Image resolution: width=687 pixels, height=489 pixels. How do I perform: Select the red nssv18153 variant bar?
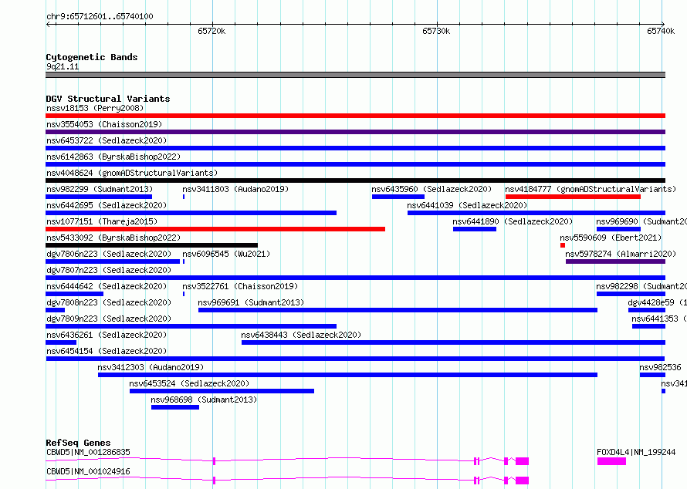coord(355,116)
